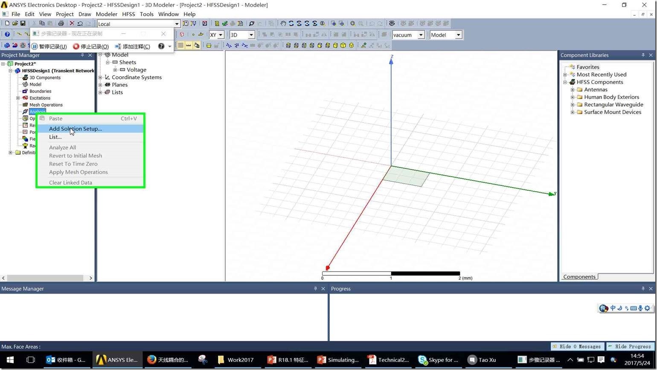657x370 pixels.
Task: Expand the Most Recently Used node
Action: [565, 75]
